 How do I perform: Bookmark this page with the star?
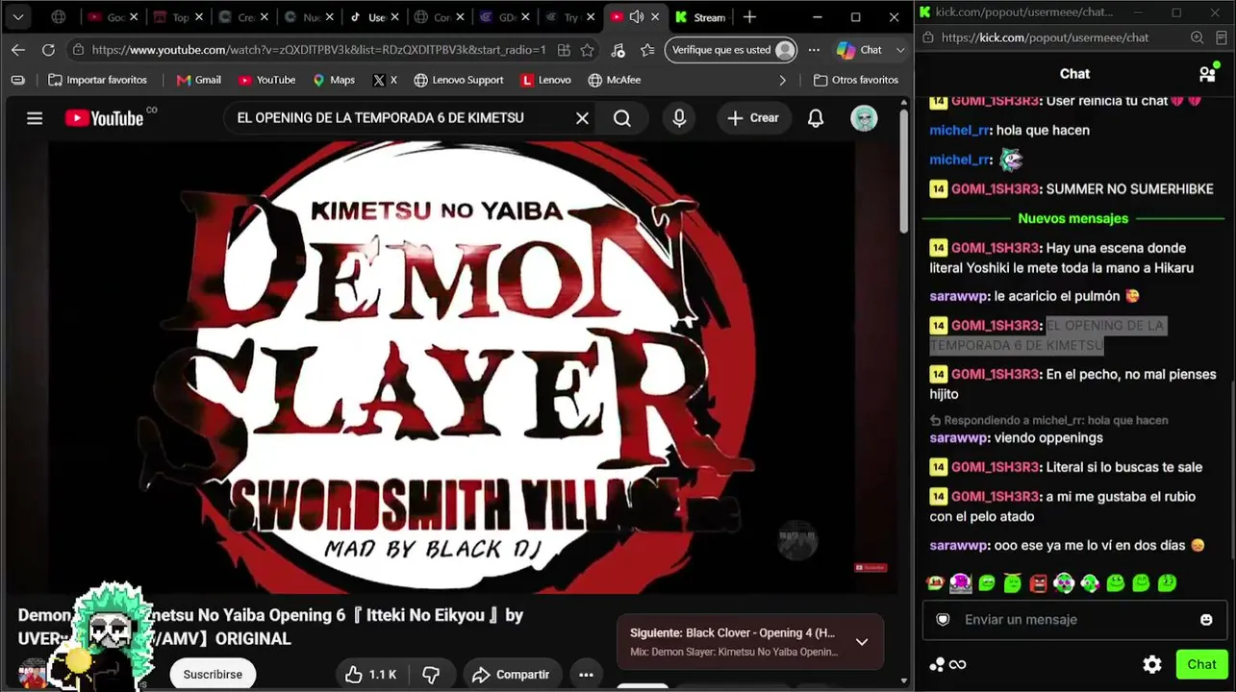587,50
